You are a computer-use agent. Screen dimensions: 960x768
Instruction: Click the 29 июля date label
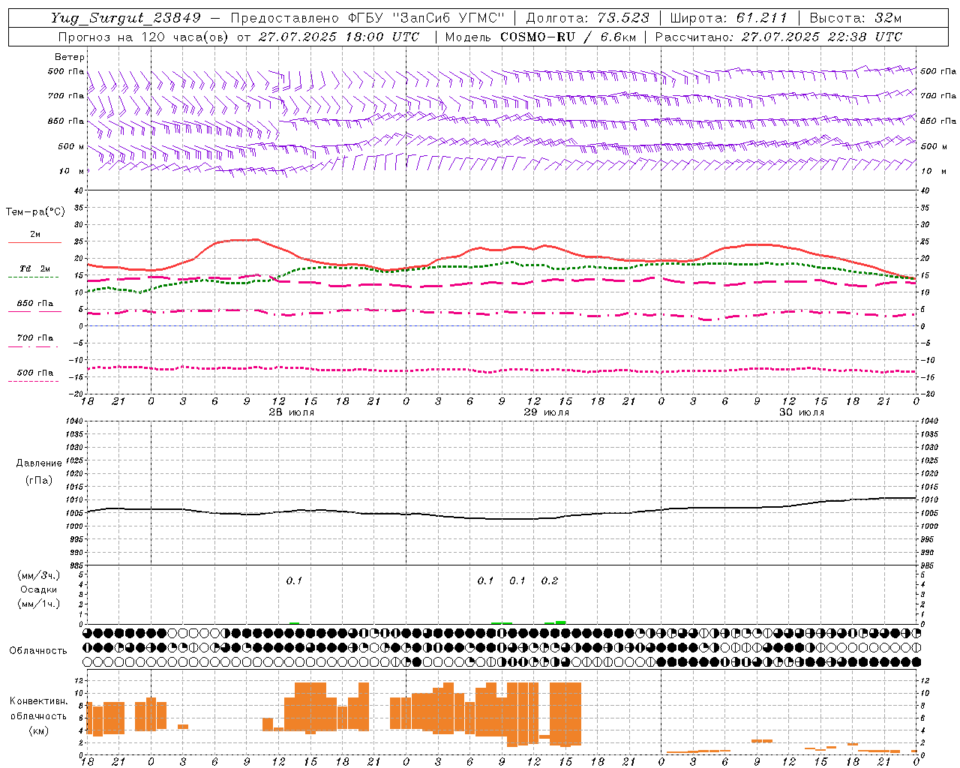pos(546,412)
